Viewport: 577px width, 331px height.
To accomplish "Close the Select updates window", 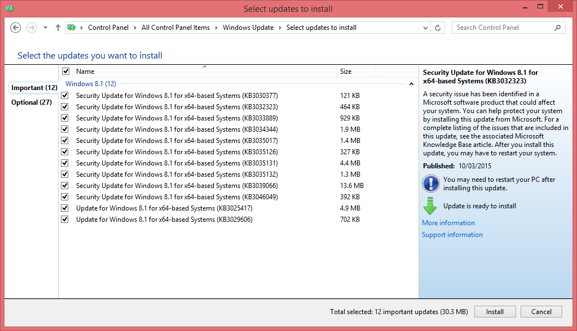I will tap(561, 7).
